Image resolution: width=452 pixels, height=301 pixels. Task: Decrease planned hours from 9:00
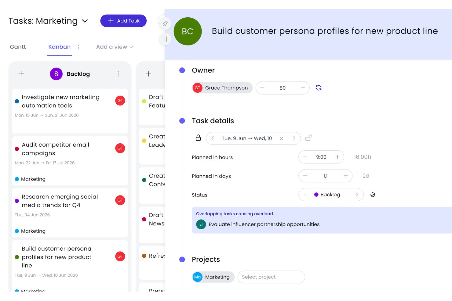tap(305, 157)
